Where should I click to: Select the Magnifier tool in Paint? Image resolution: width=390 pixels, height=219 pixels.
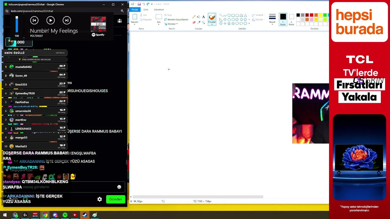[x=203, y=23]
